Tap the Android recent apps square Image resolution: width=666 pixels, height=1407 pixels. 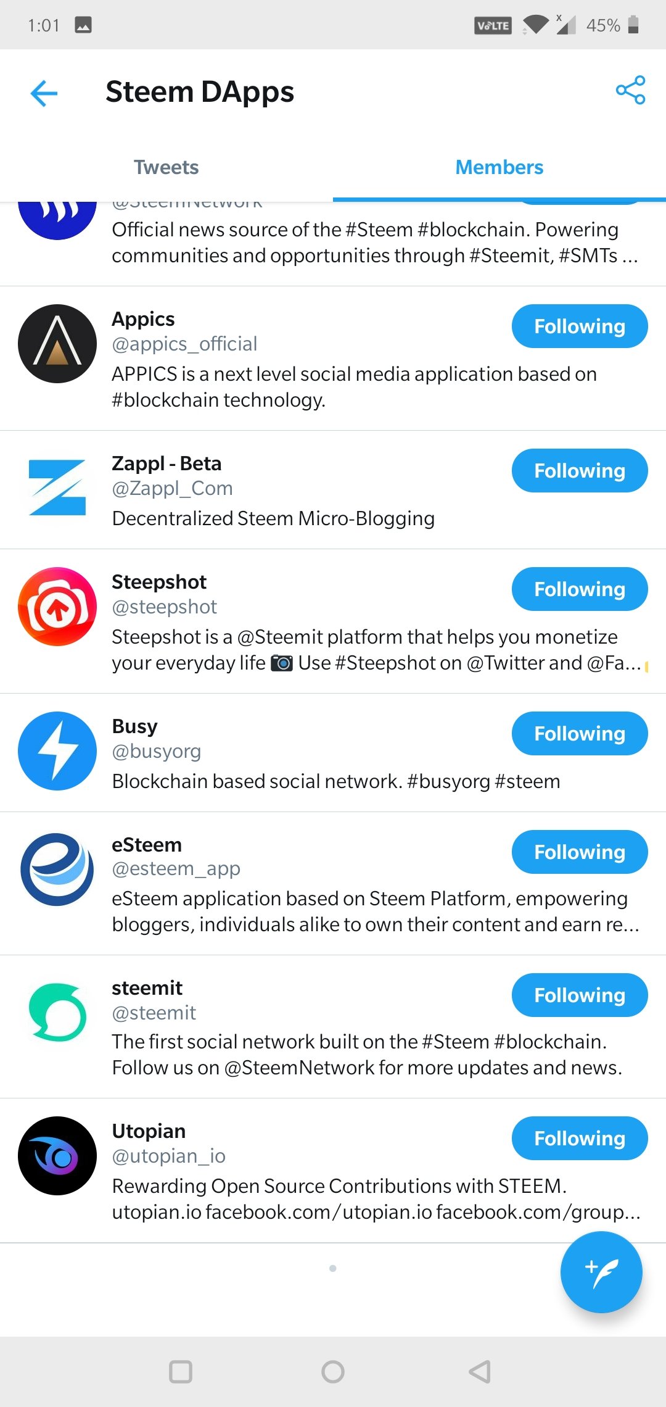pos(181,1372)
